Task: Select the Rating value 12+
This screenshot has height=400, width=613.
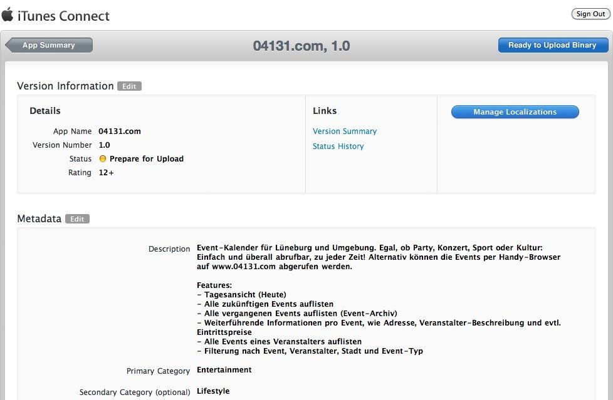Action: (x=107, y=173)
